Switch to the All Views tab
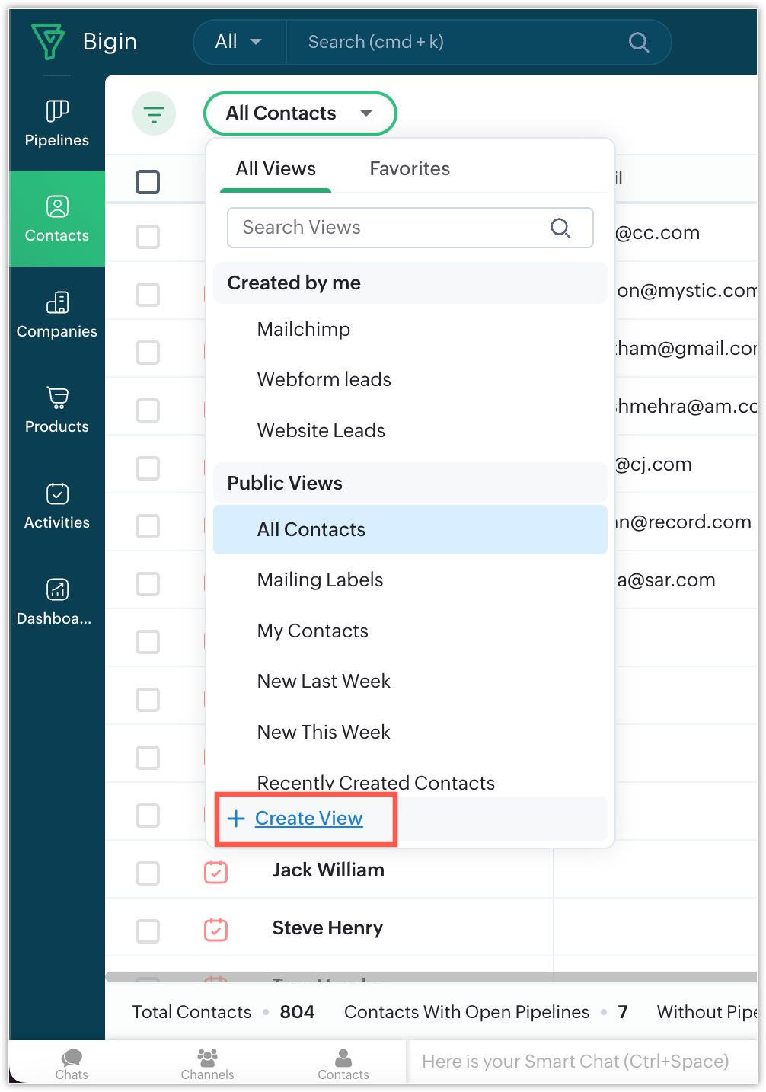This screenshot has width=766, height=1092. (x=276, y=169)
